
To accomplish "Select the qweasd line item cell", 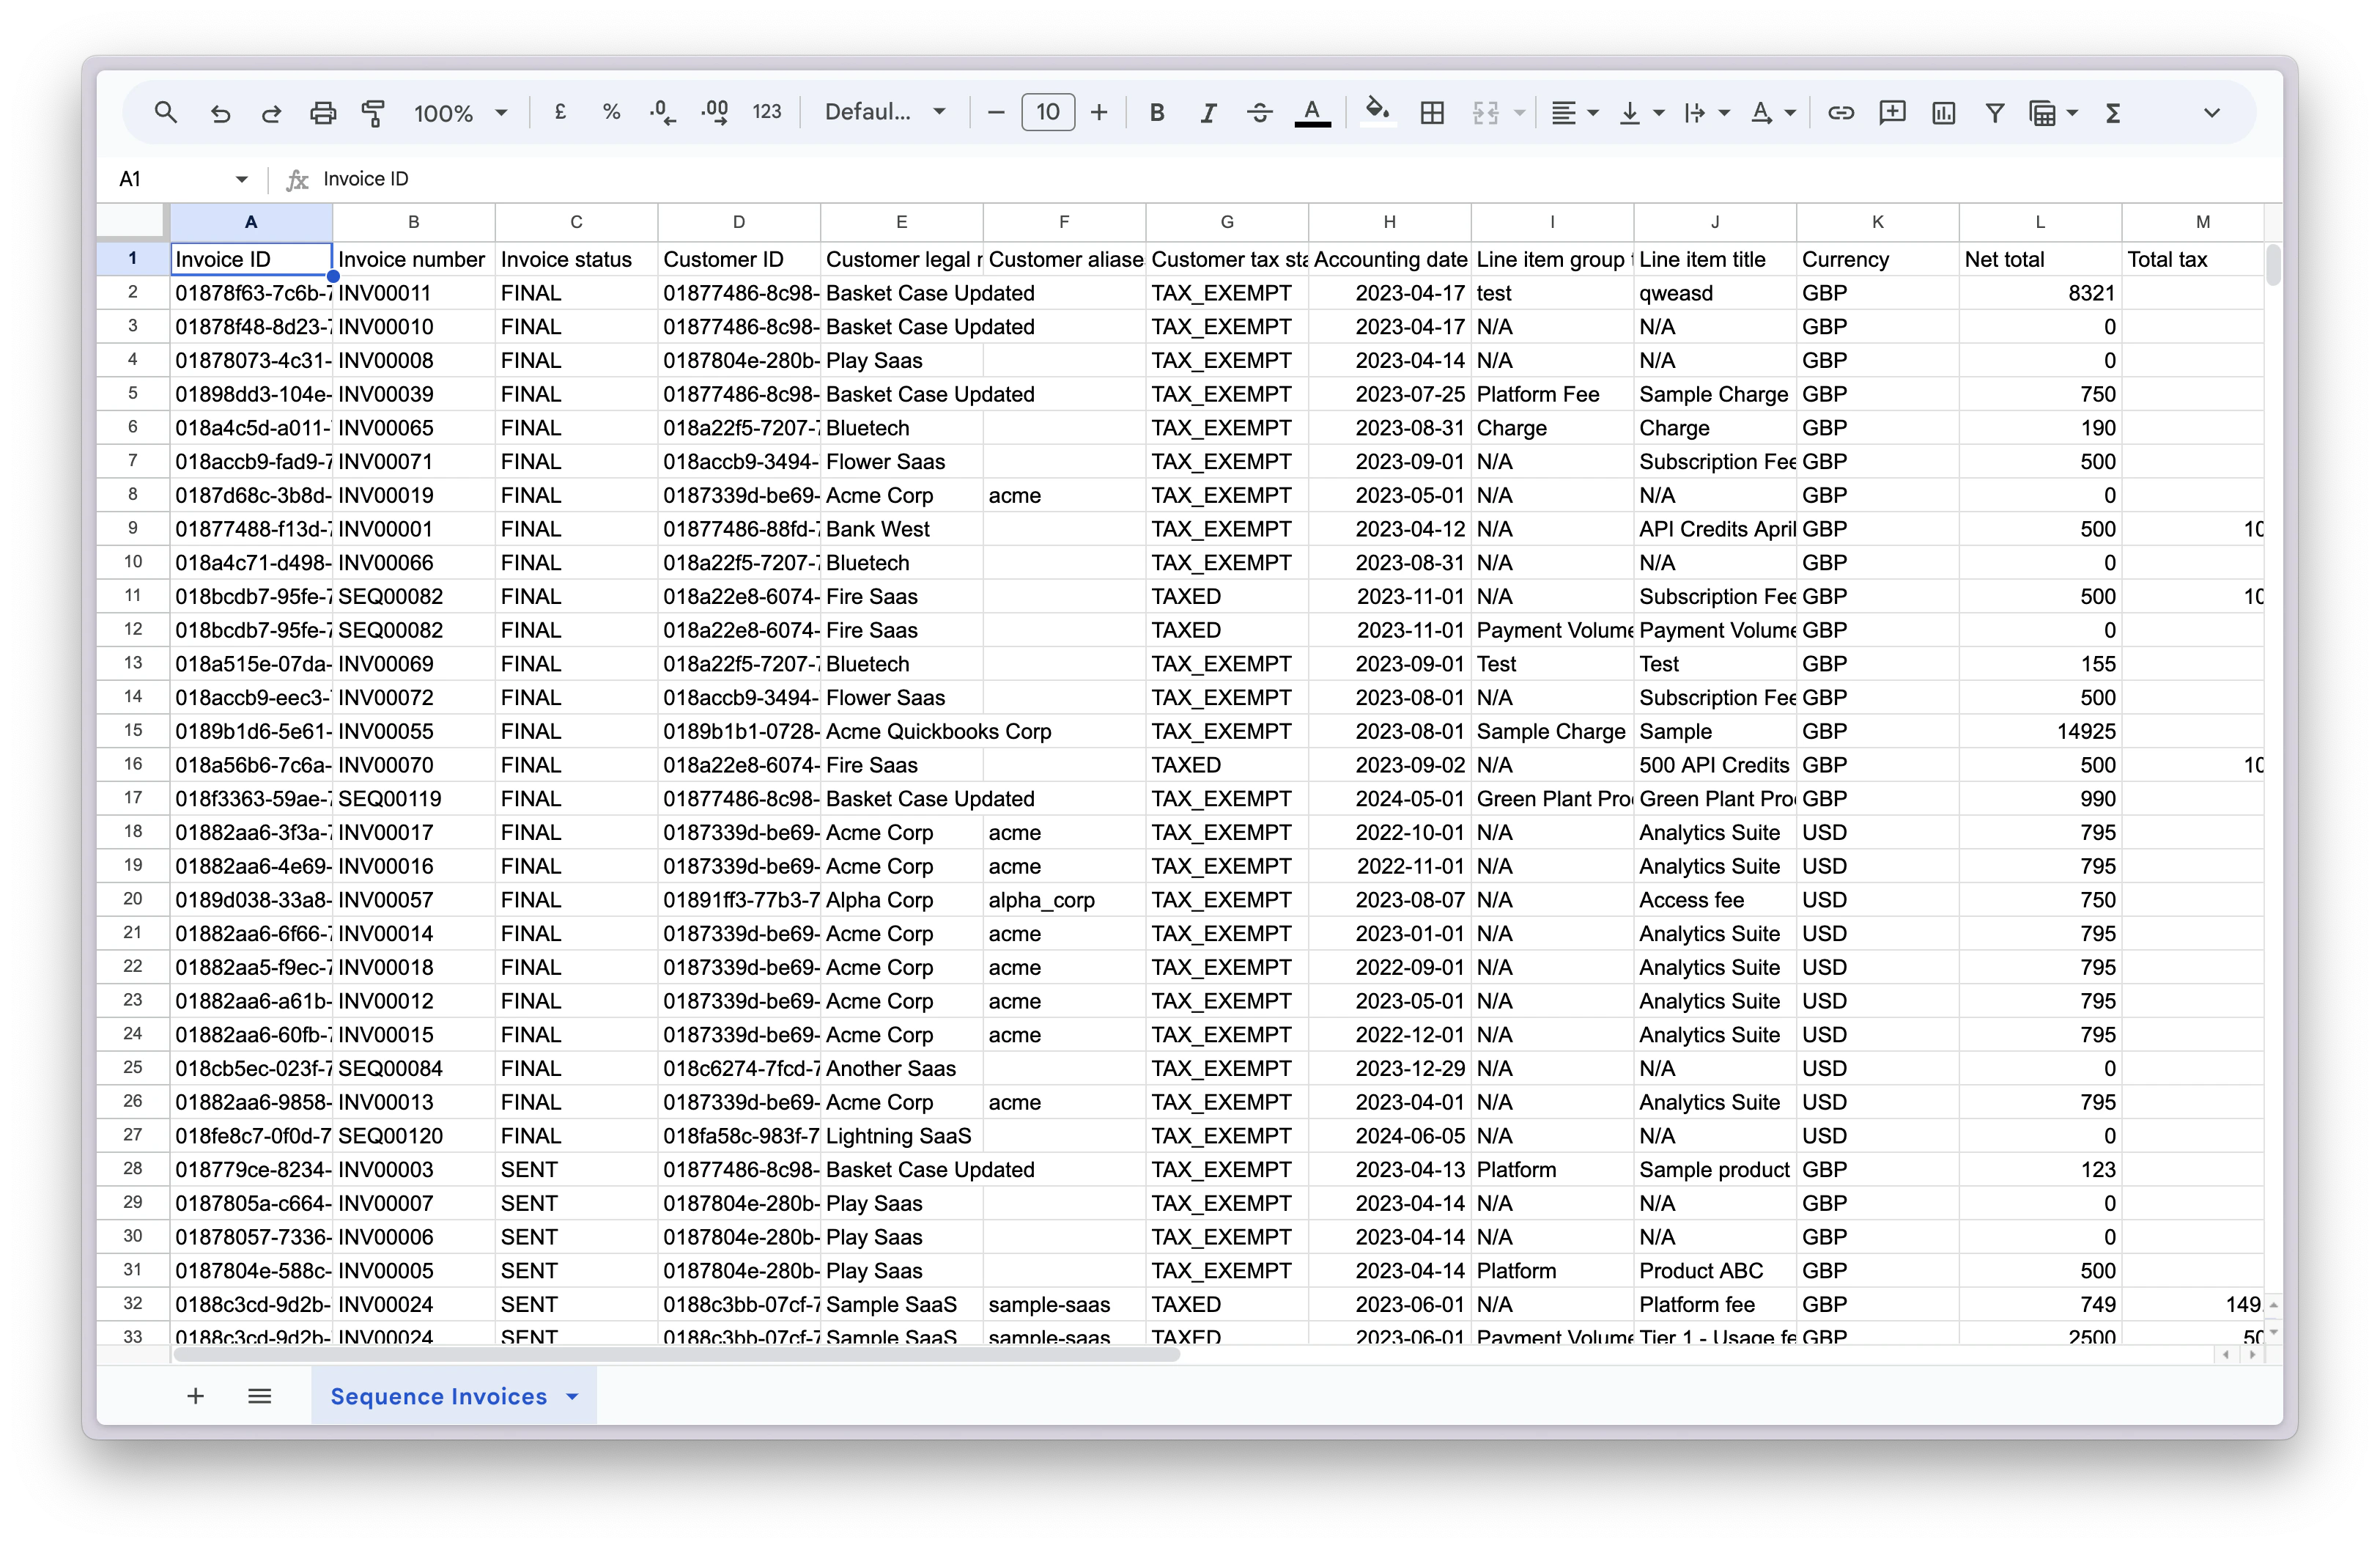I will pyautogui.click(x=1715, y=293).
